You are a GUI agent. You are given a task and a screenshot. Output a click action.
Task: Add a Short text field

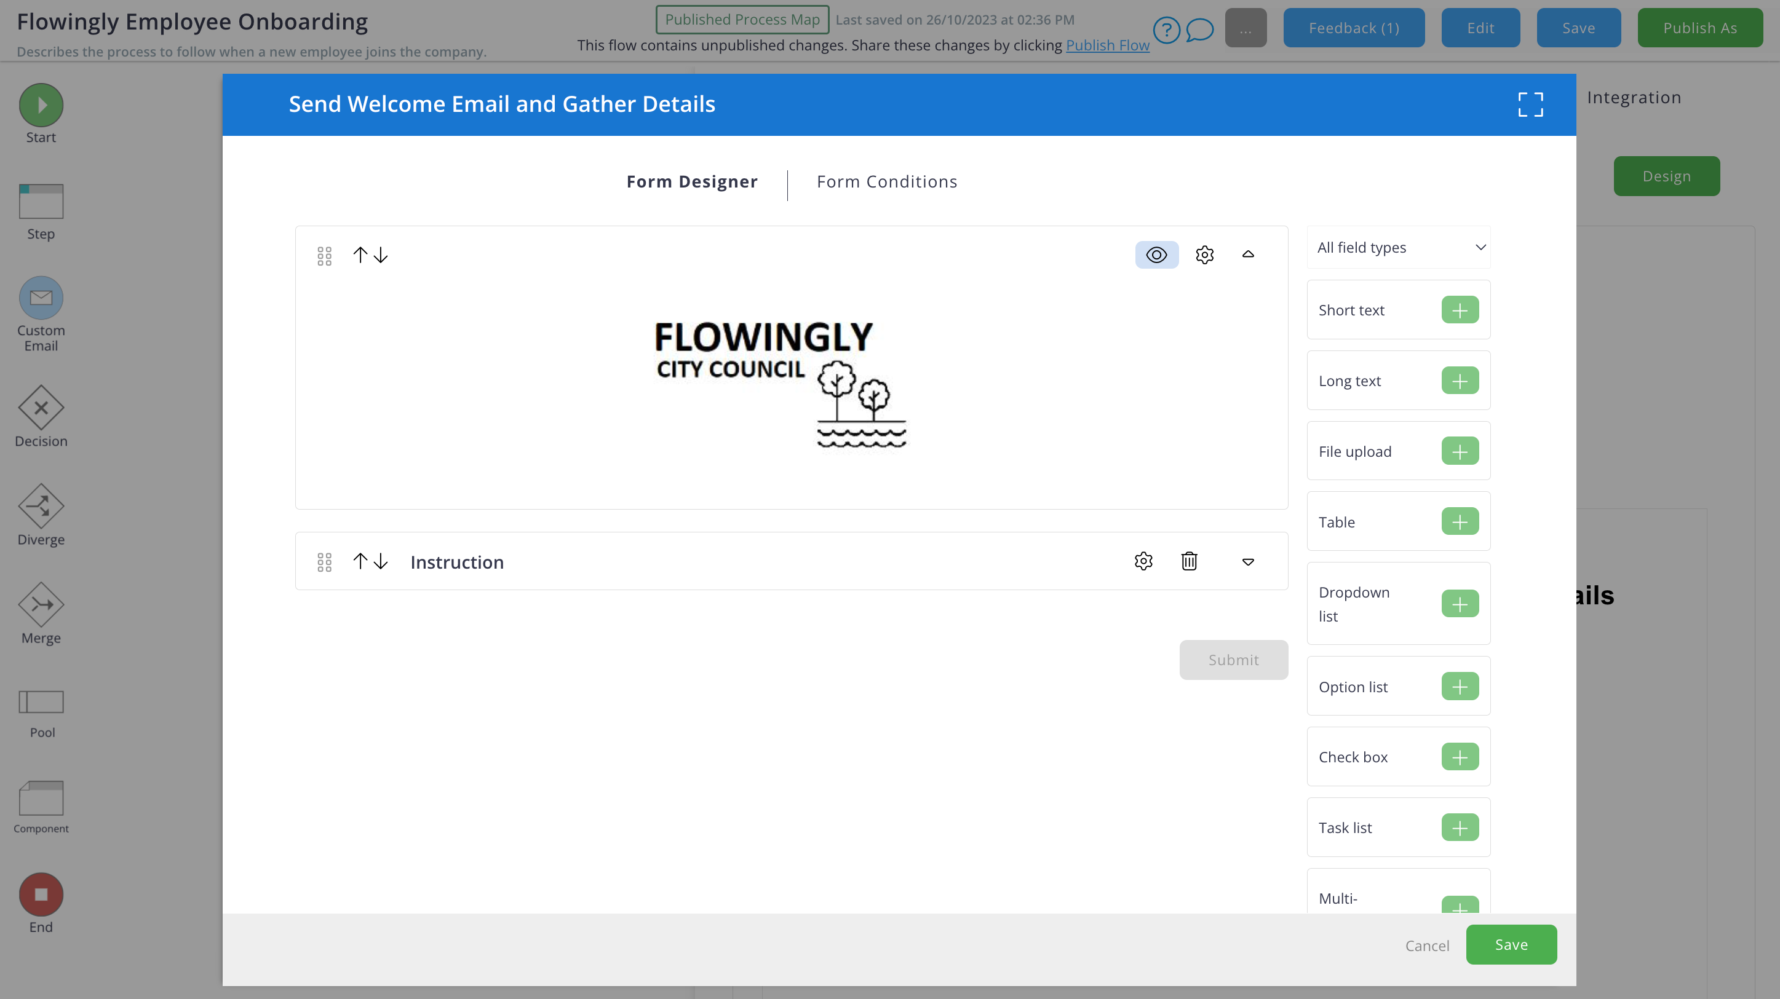click(x=1460, y=309)
